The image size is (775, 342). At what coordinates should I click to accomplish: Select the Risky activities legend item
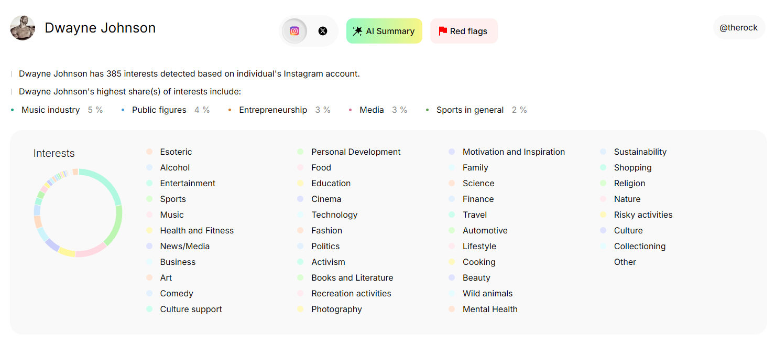[x=642, y=215]
